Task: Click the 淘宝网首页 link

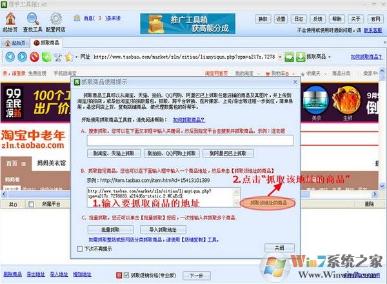Action: tap(217, 74)
